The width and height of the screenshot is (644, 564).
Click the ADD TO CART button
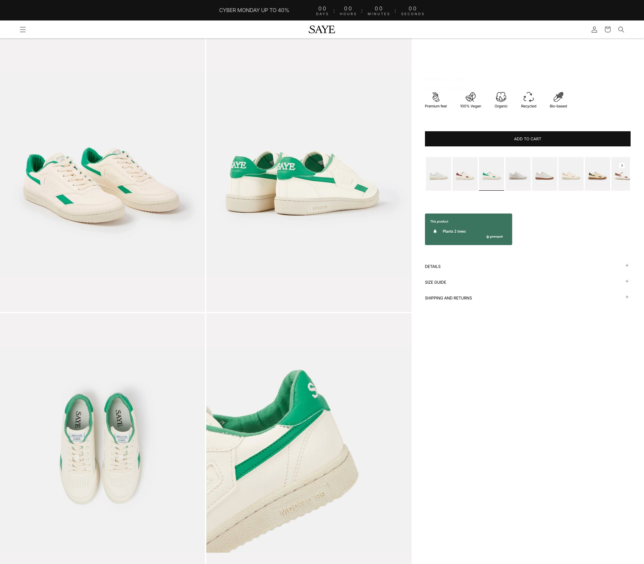[527, 139]
